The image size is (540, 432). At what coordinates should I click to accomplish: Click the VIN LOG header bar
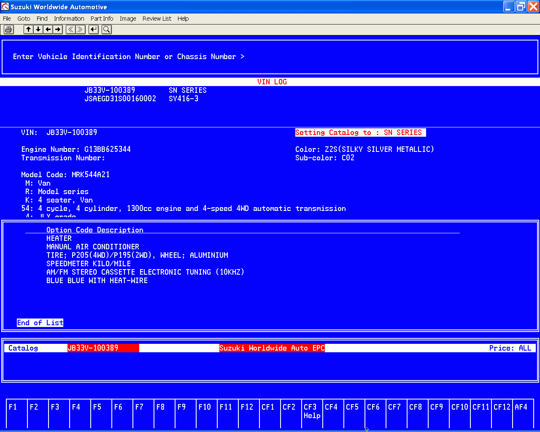tap(270, 82)
